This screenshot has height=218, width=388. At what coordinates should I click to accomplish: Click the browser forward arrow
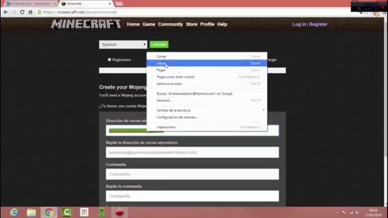coord(14,12)
